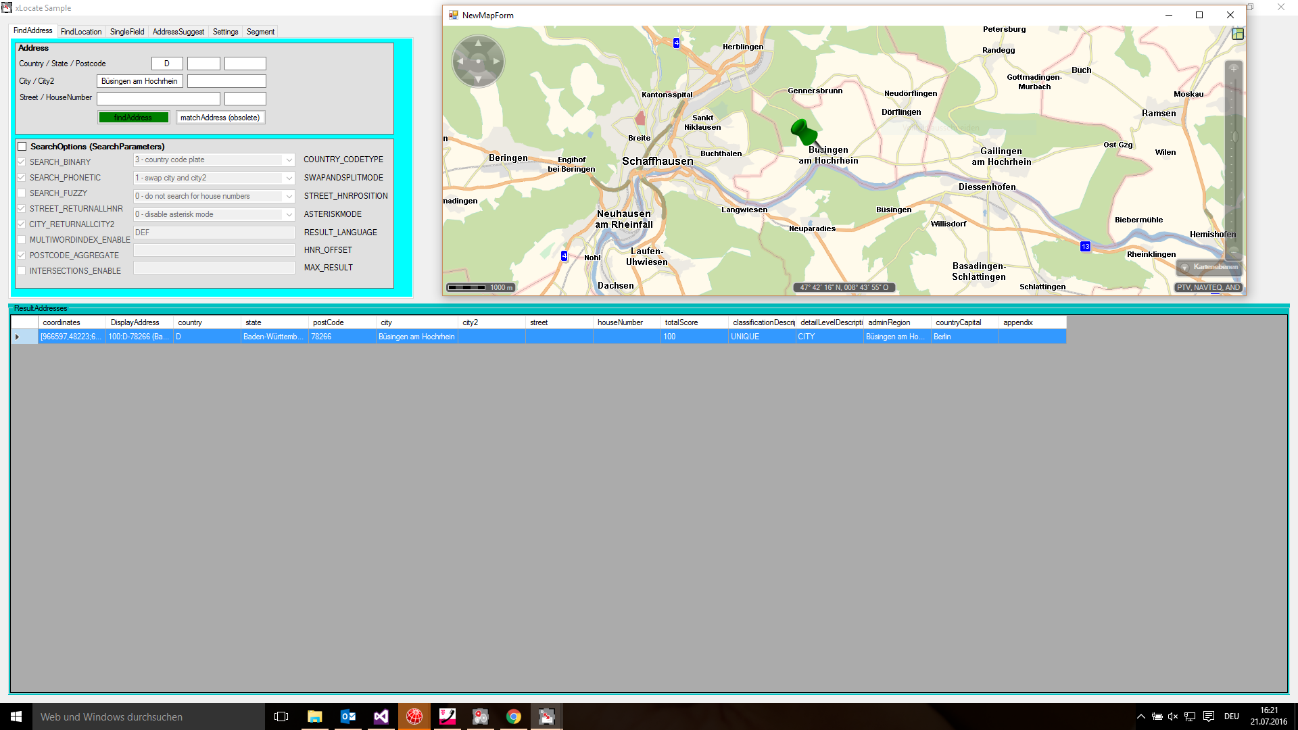Open the overview map icon in the map corner
1298x730 pixels.
point(1238,34)
